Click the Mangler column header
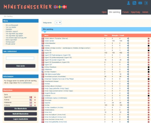This screenshot has height=123, width=151. 115,35
